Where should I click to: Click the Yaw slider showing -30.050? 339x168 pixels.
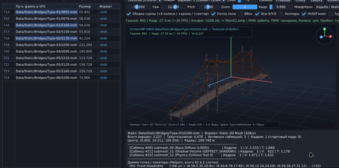click(x=139, y=7)
